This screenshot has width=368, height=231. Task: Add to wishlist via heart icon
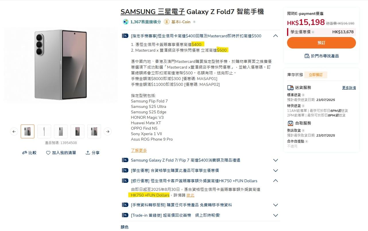pyautogui.click(x=48, y=153)
